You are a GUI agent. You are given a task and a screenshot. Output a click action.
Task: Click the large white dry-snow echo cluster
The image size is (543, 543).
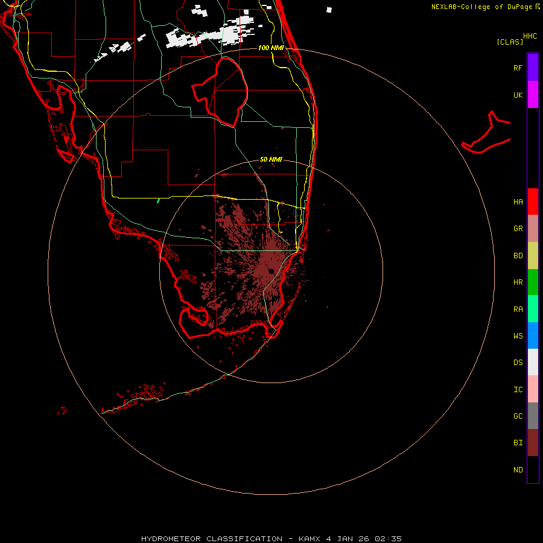tap(210, 33)
